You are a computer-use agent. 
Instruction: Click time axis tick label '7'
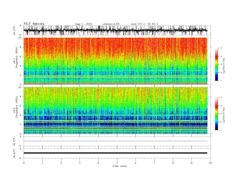tap(154, 163)
